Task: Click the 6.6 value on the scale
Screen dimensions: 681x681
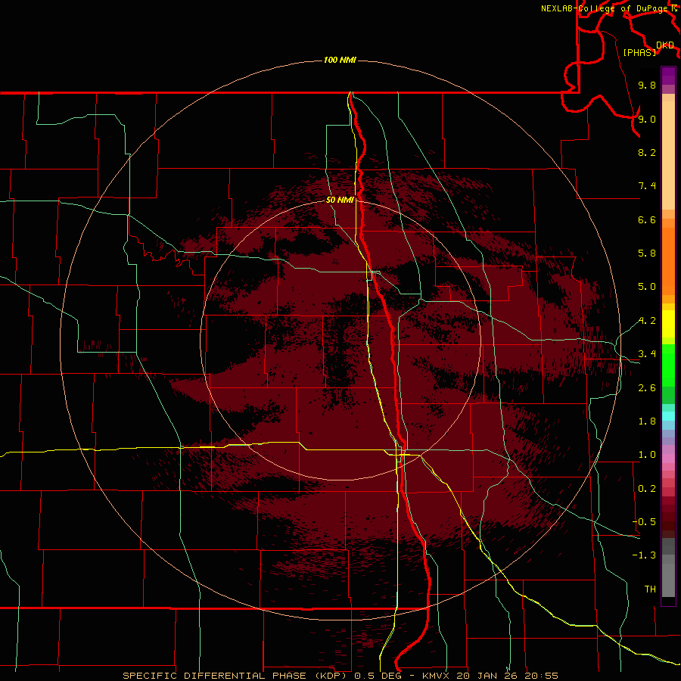Action: 647,219
